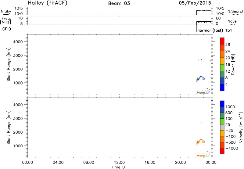Image resolution: width=244 pixels, height=169 pixels.
Task: Click the orange Velocity swatch between -100 and -500
Action: (222, 139)
